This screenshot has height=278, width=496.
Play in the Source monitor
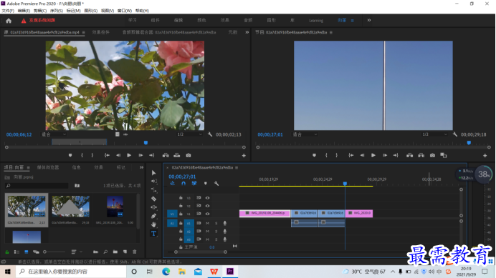pos(129,155)
